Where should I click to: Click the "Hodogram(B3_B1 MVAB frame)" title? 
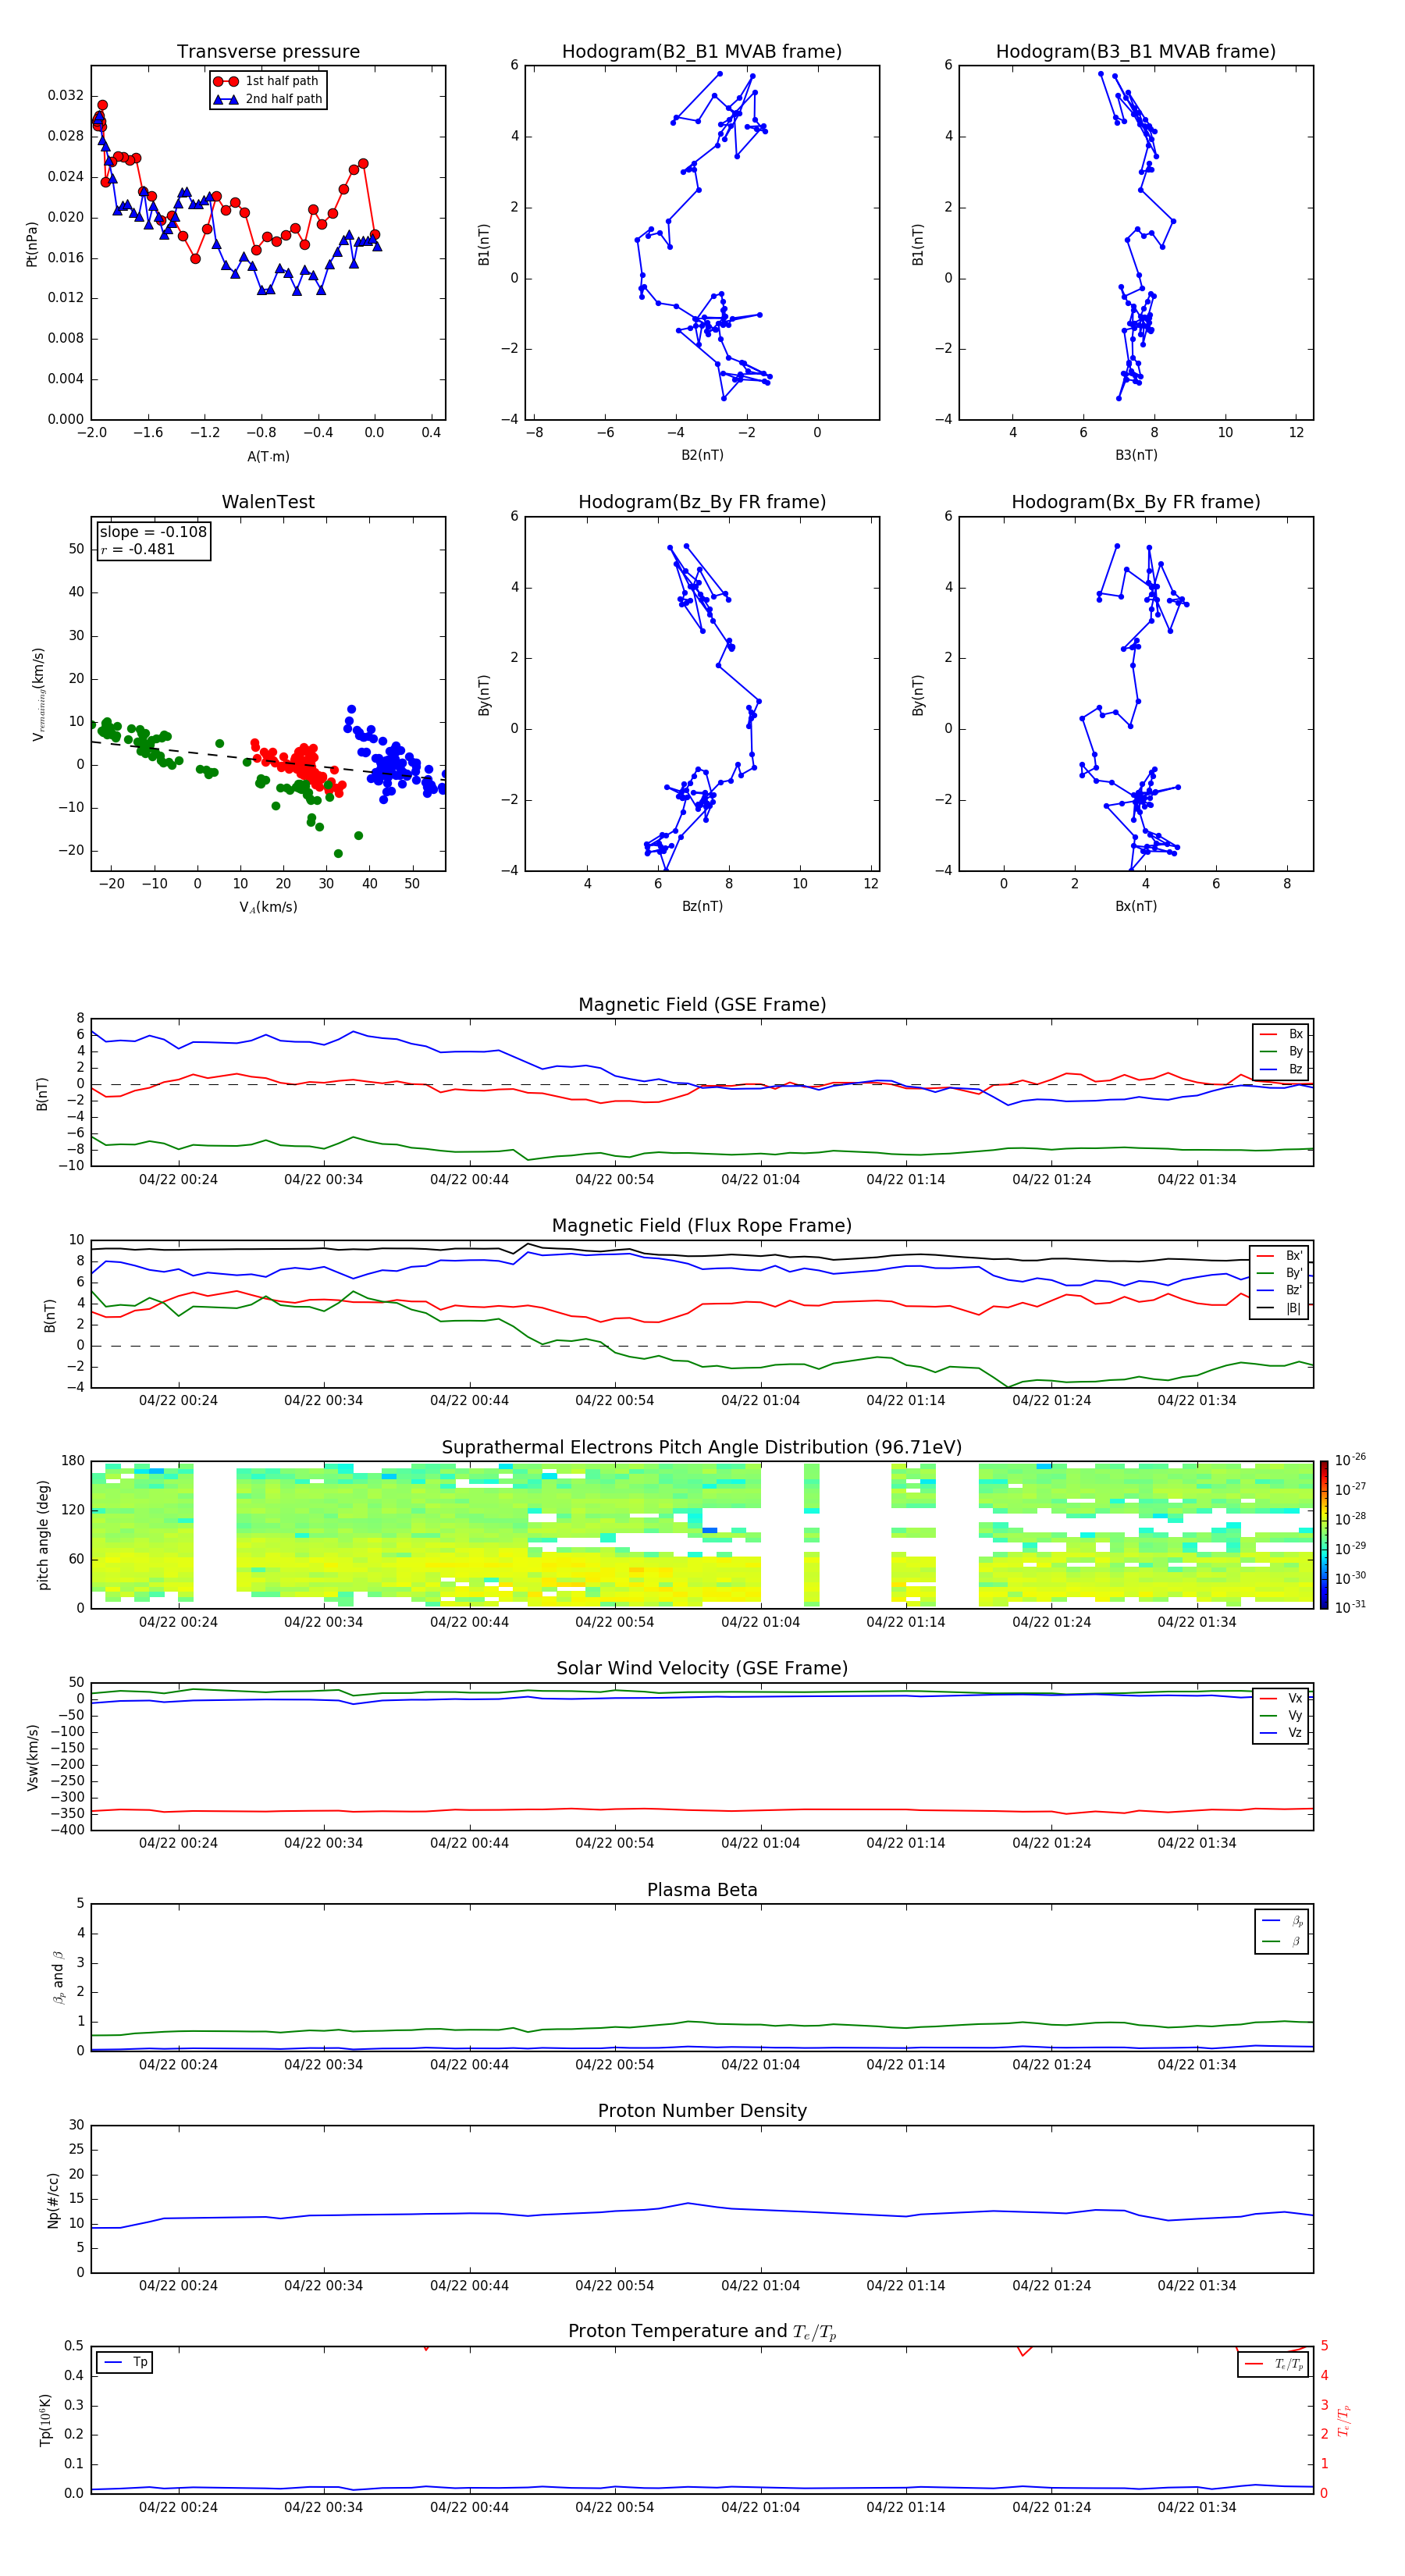(x=1136, y=52)
